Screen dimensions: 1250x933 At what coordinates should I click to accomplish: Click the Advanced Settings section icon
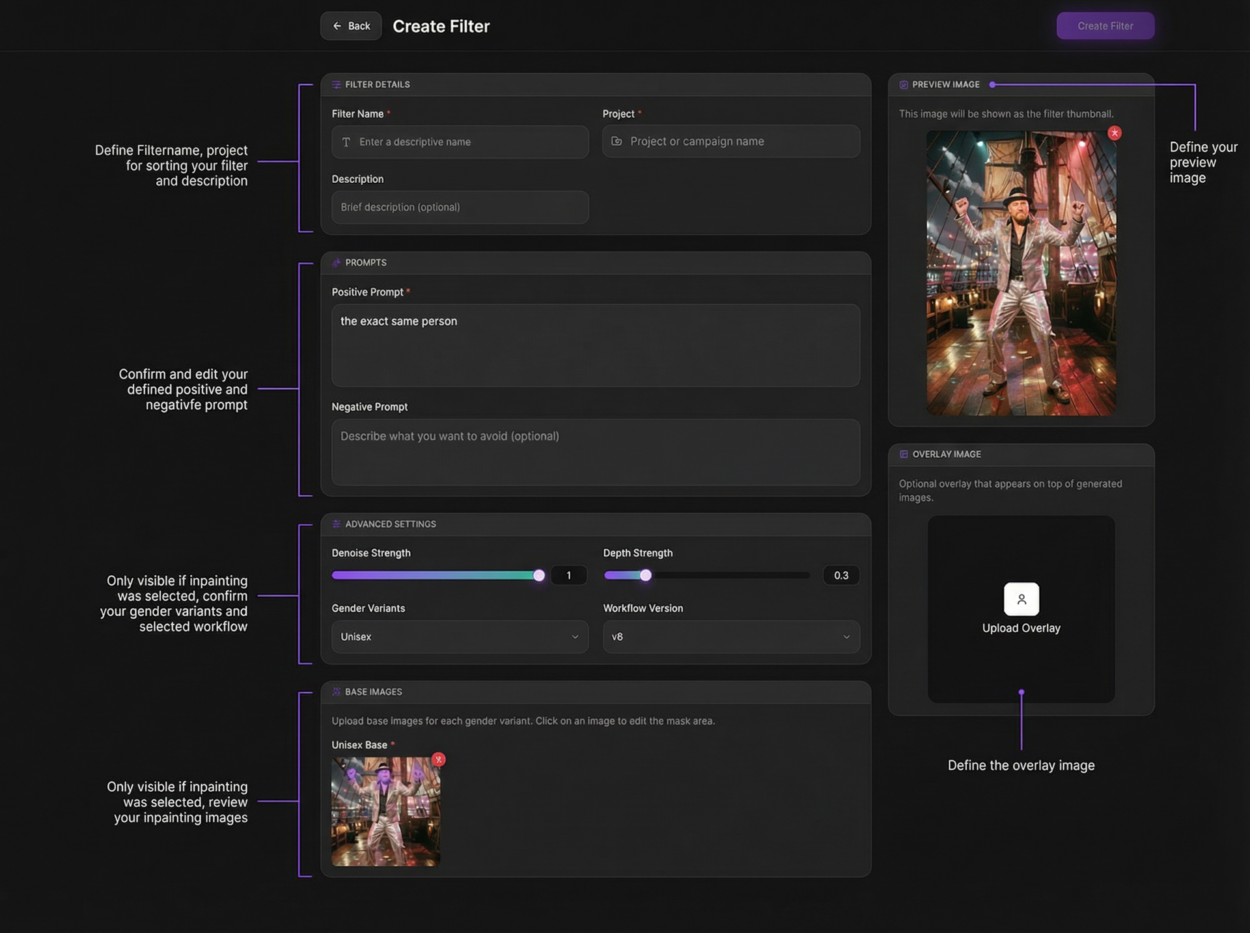(x=337, y=524)
